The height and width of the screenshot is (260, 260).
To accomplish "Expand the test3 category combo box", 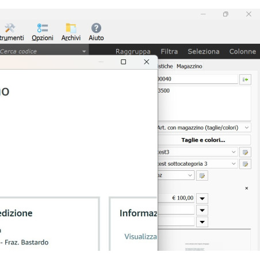I will tap(234, 152).
